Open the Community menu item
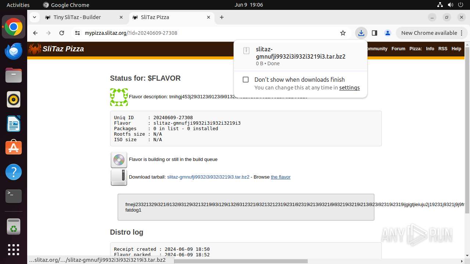 377,49
